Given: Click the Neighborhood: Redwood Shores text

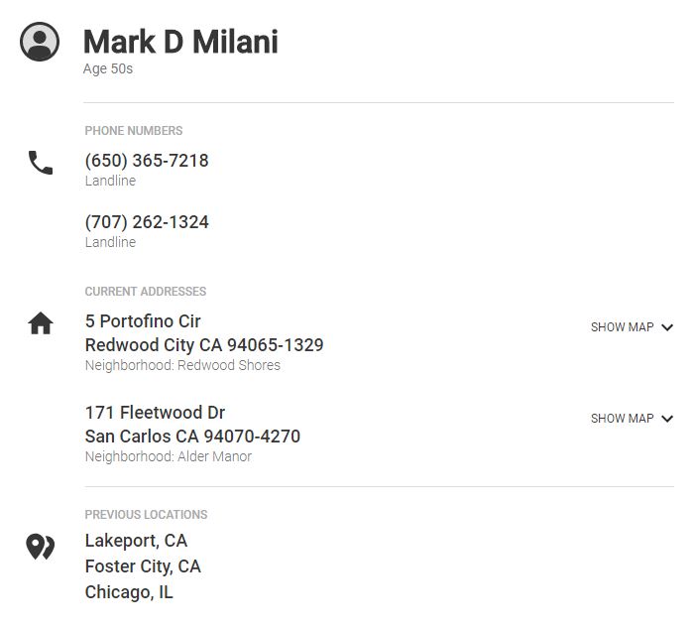Looking at the screenshot, I should tap(182, 365).
